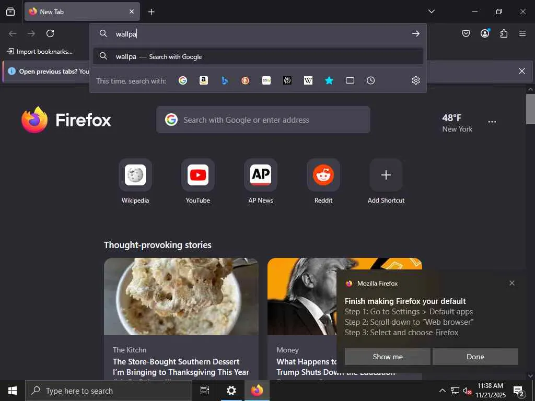Open the 48°F New York weather

pos(457,123)
